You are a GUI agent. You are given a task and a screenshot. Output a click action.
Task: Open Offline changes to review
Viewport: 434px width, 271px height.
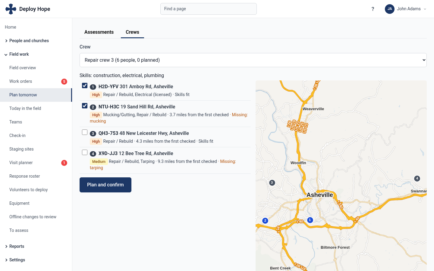coord(36,217)
